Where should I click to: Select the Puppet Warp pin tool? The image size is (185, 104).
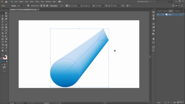point(6,33)
